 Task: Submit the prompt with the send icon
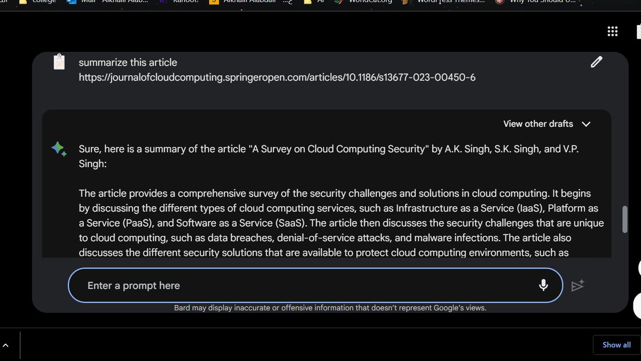[x=578, y=286]
